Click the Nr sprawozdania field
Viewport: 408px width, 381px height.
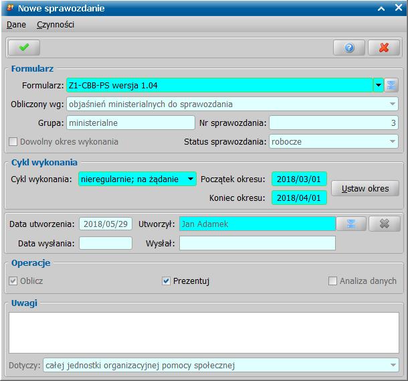pyautogui.click(x=334, y=123)
